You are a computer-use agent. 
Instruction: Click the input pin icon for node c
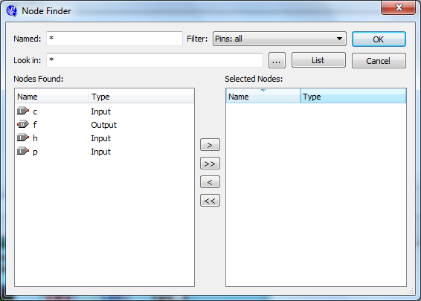(x=23, y=111)
